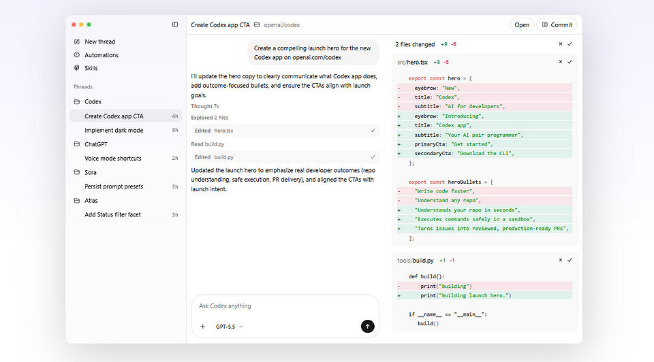Click checkmark on Edited build.py row
This screenshot has width=654, height=362.
pos(373,157)
